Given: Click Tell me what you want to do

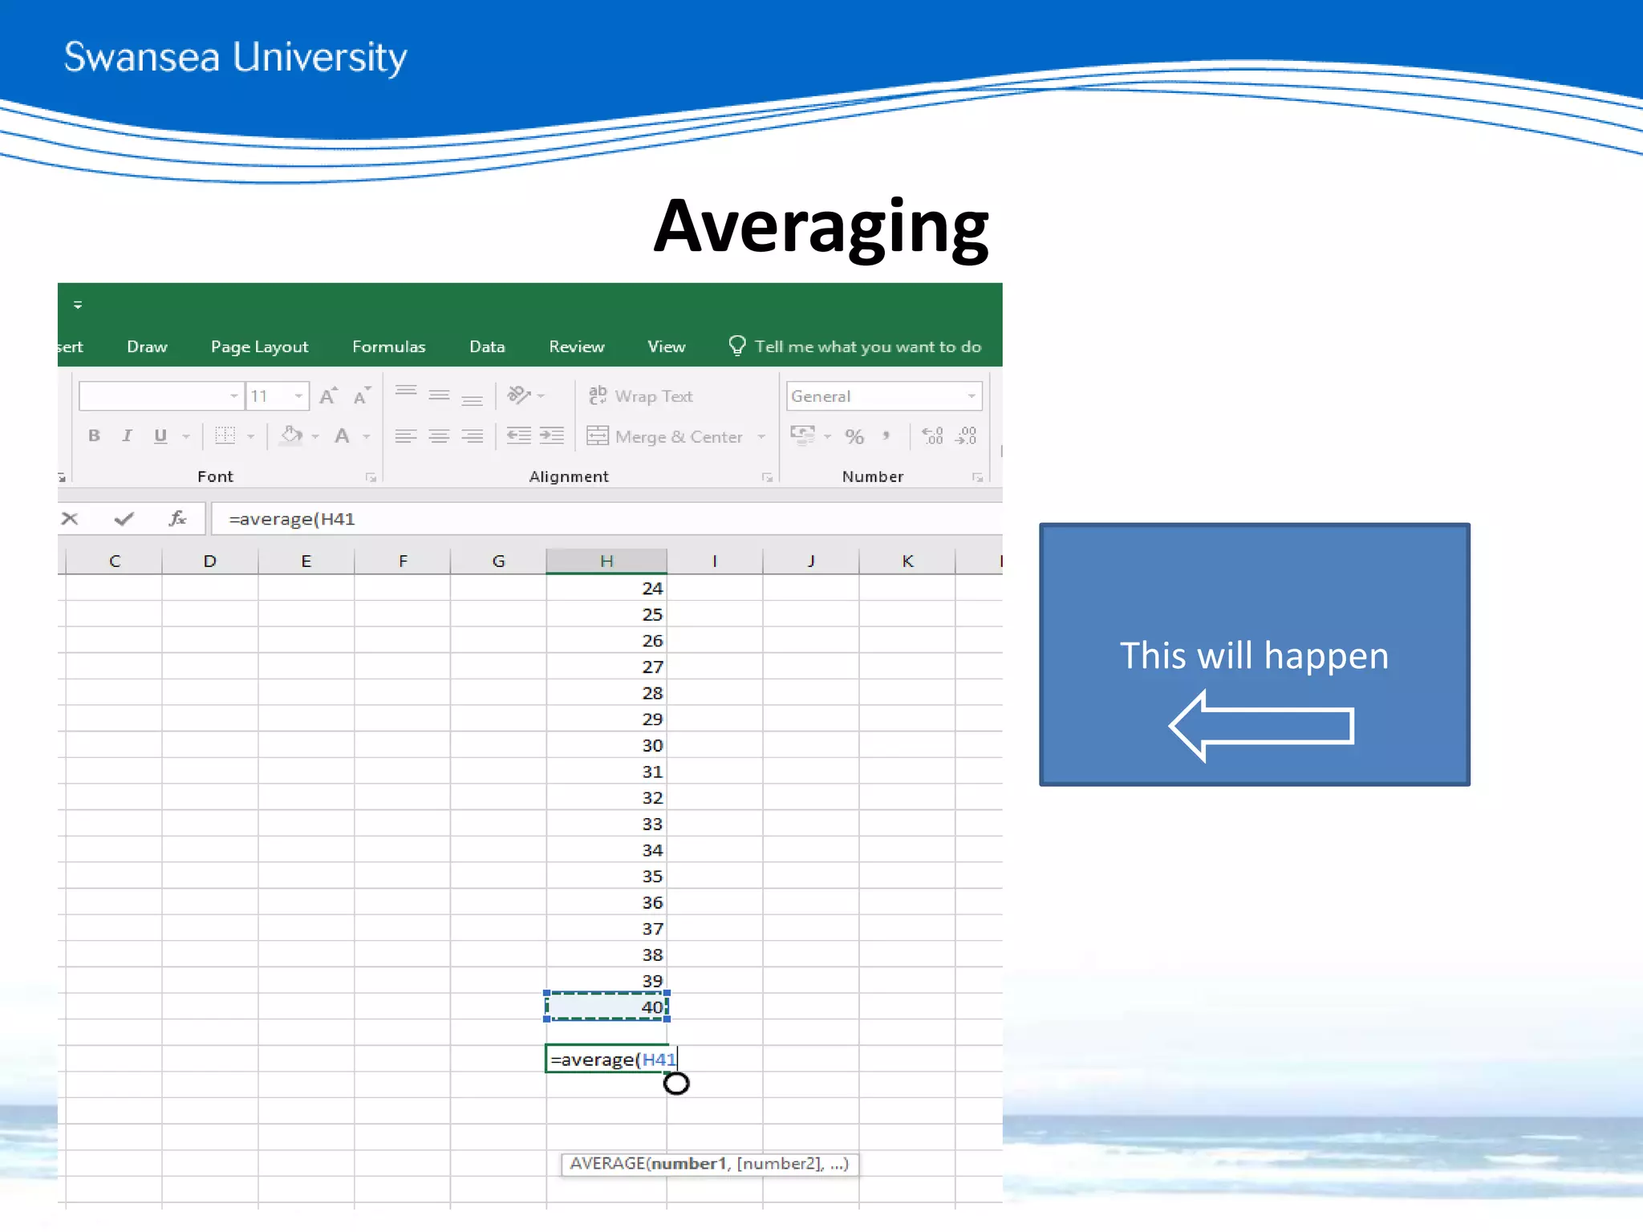Looking at the screenshot, I should [866, 346].
